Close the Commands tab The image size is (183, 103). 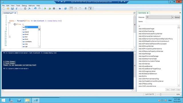(x=148, y=13)
